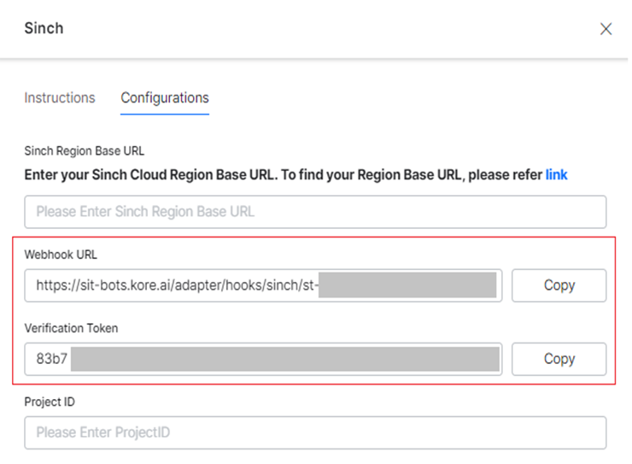Click the Project ID label
Image resolution: width=632 pixels, height=464 pixels.
pos(50,402)
